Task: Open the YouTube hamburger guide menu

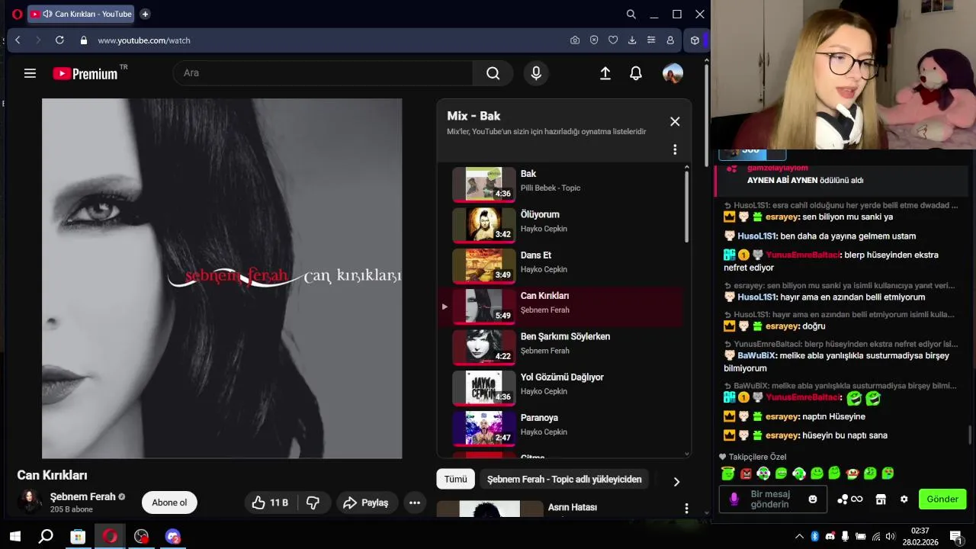Action: pos(30,73)
